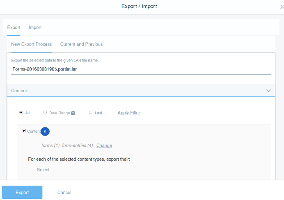This screenshot has width=284, height=200.
Task: Edit the LAR file name field
Action: tap(141, 69)
